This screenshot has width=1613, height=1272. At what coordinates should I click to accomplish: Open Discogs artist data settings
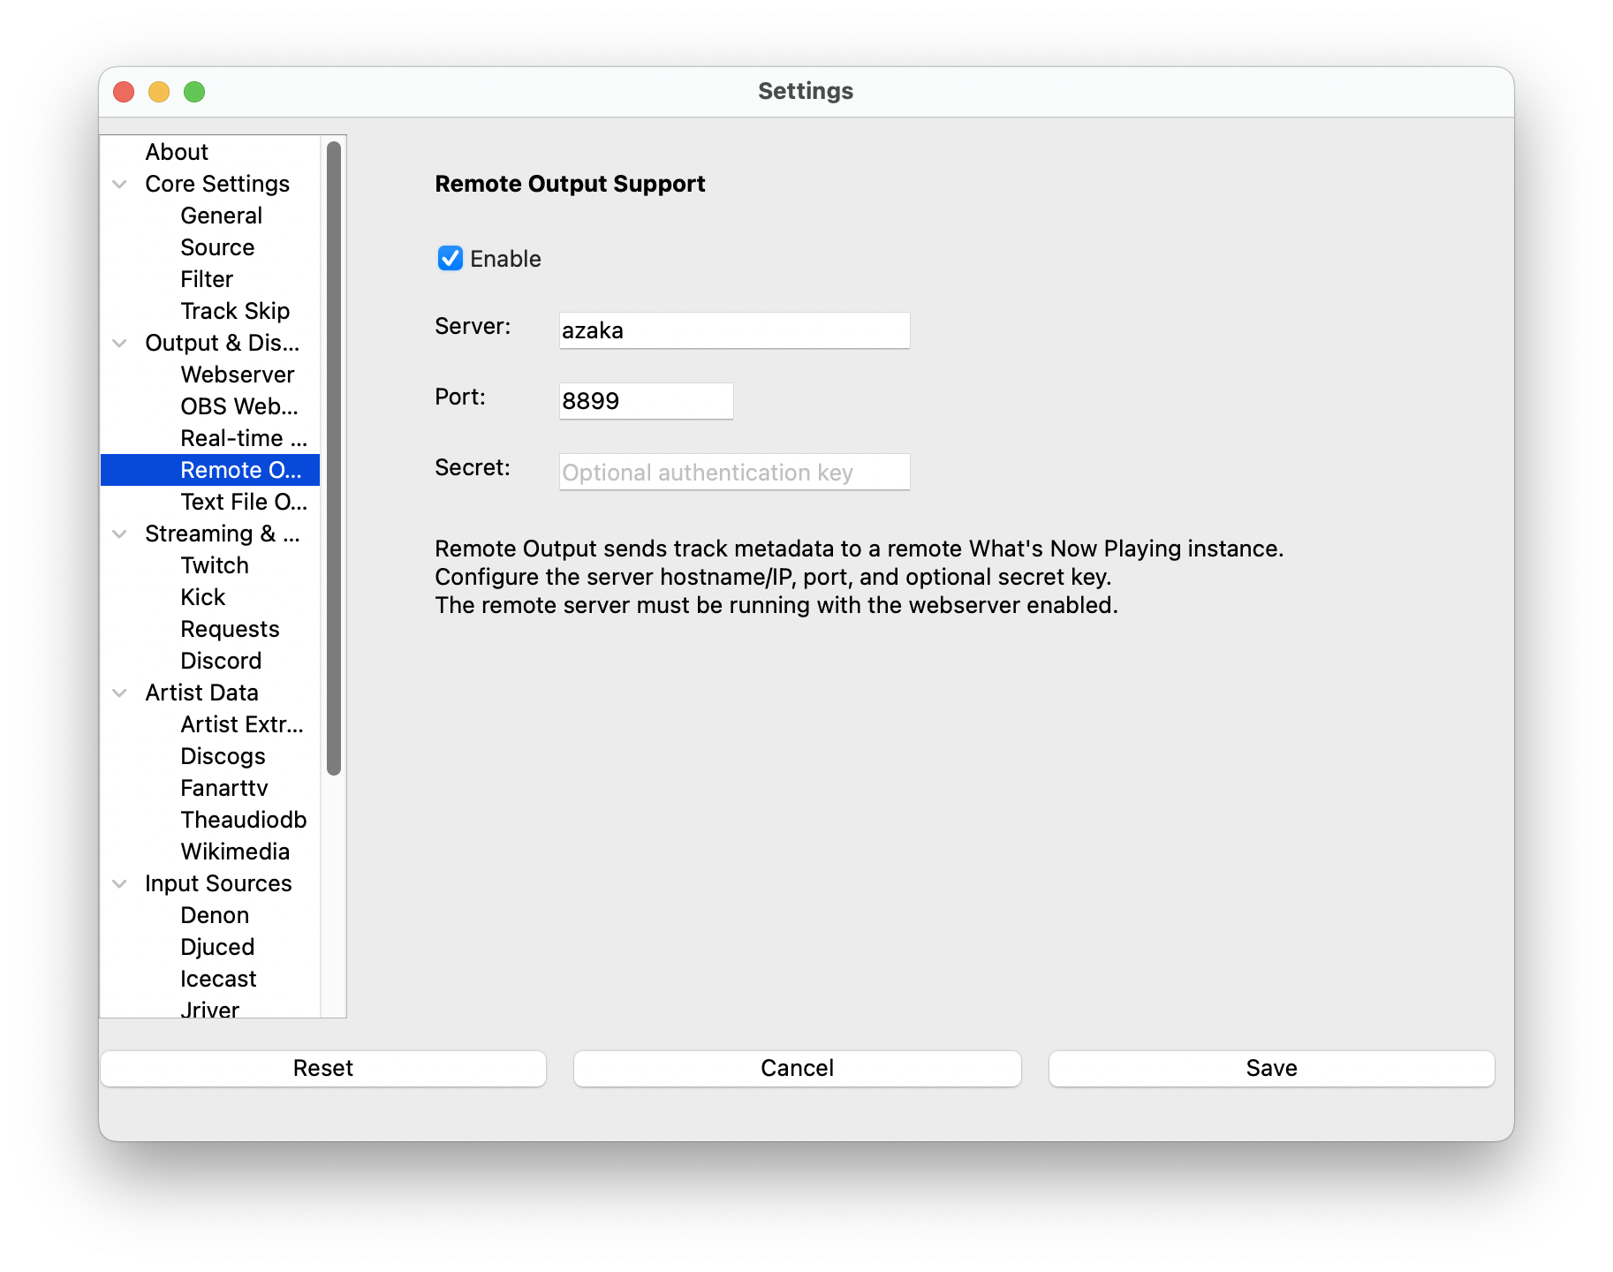[x=223, y=756]
